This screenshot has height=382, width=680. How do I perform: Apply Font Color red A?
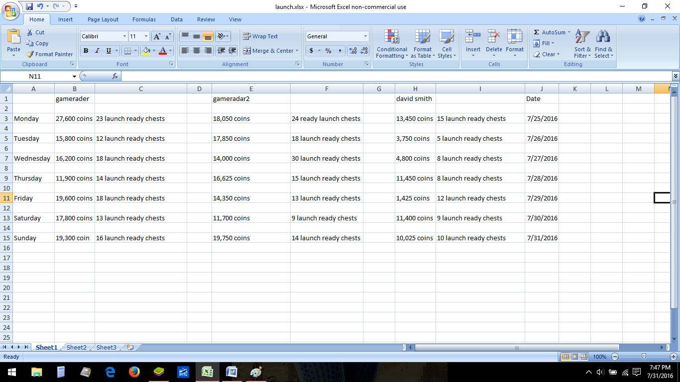tap(162, 51)
